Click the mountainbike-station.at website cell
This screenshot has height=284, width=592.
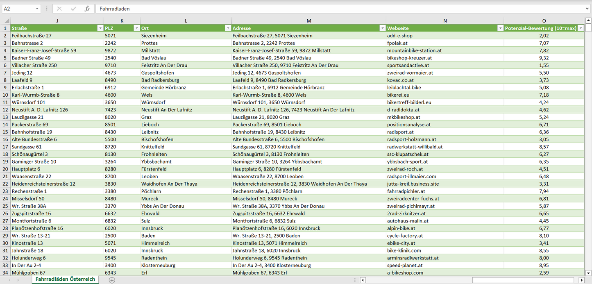(414, 50)
